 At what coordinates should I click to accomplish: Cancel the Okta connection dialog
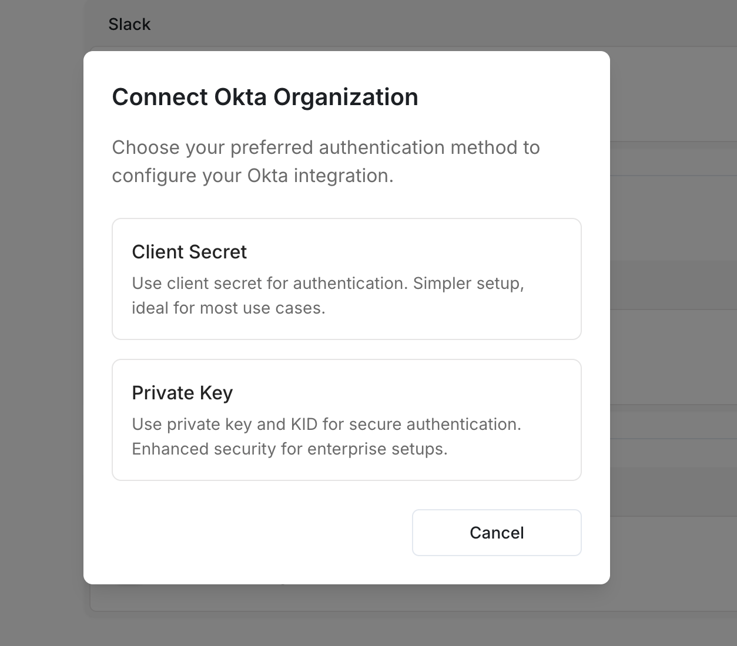tap(497, 533)
